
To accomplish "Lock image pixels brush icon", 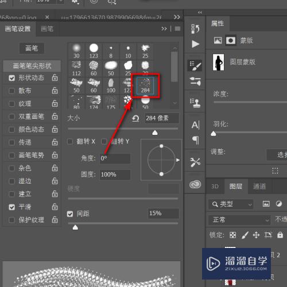I will 245,235.
